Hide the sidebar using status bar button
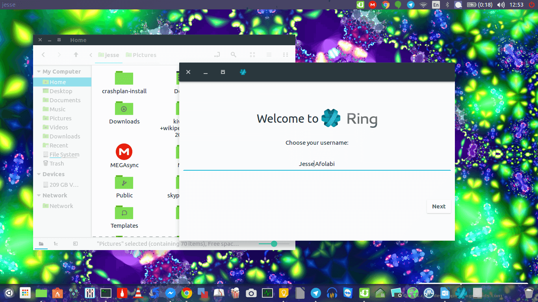538x302 pixels. (x=75, y=244)
